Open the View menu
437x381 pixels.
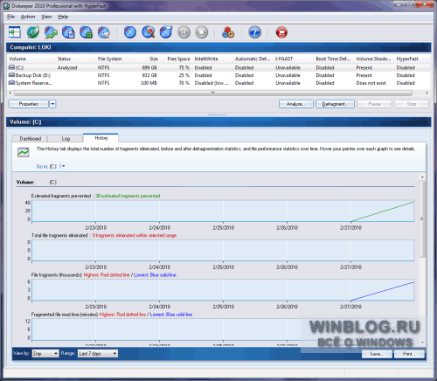(x=46, y=17)
